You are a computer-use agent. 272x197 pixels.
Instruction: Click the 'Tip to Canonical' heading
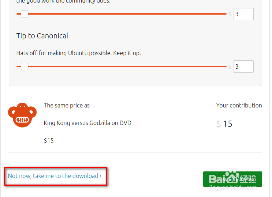42,36
